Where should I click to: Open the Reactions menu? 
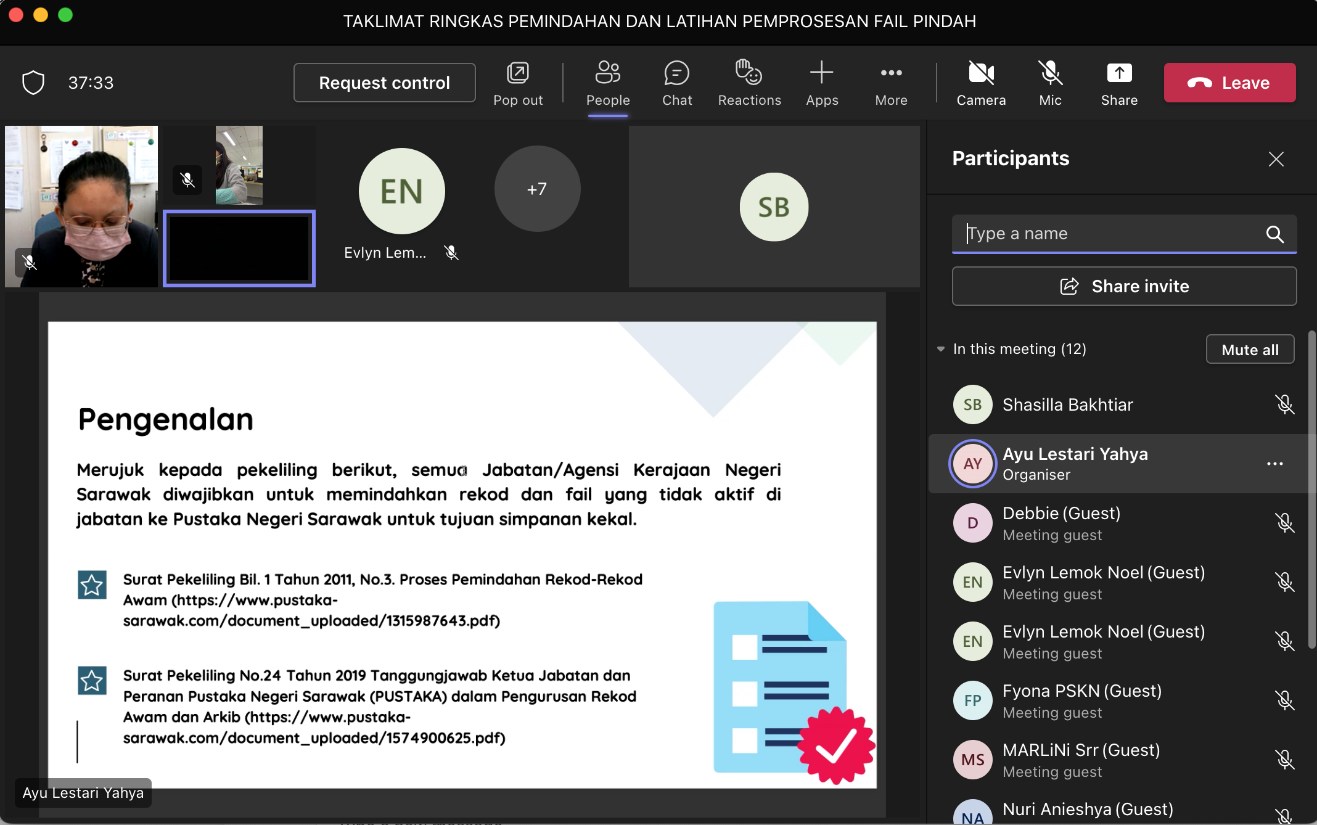click(749, 83)
